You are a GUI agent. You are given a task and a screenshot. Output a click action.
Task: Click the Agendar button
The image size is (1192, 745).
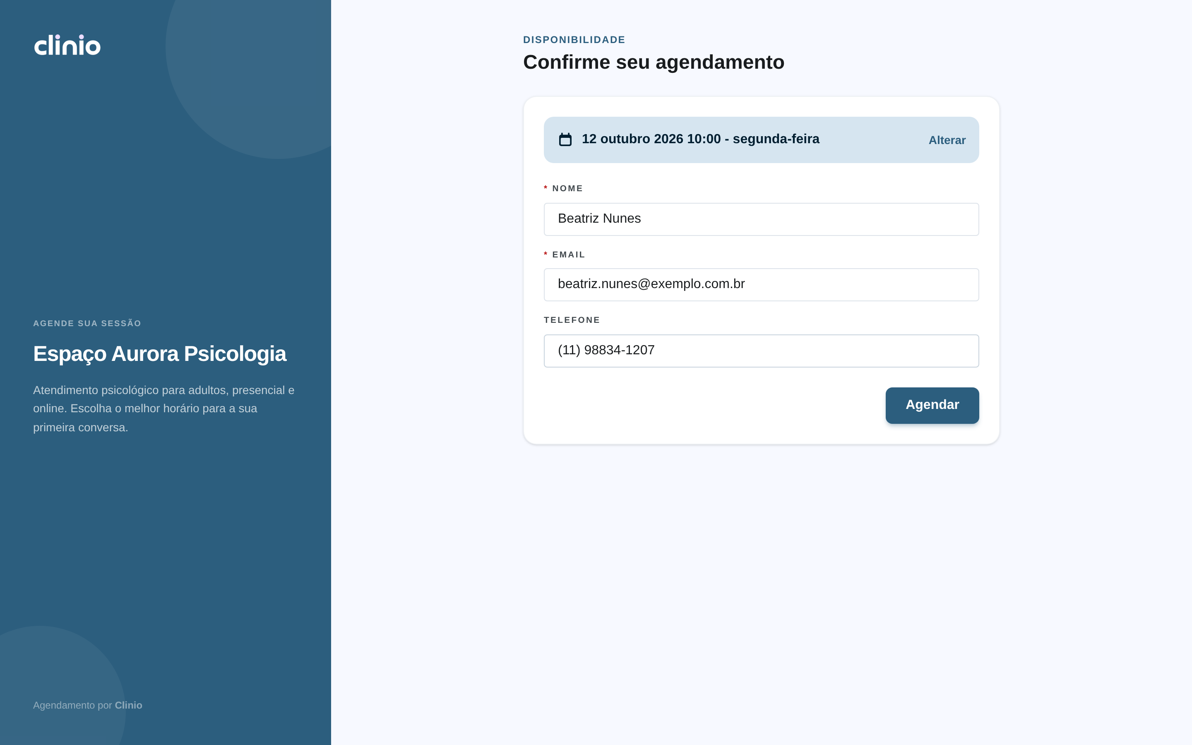932,406
